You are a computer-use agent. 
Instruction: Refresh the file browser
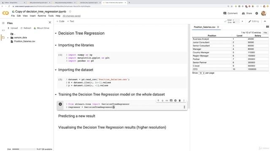[x=26, y=28]
